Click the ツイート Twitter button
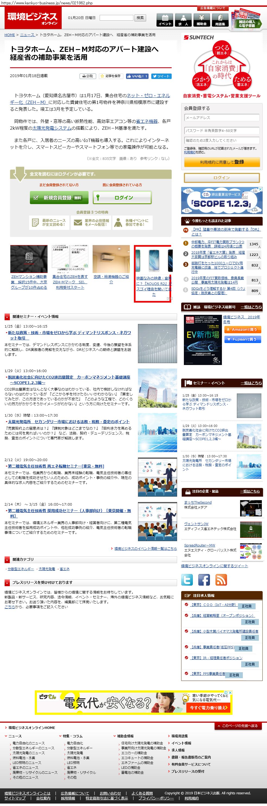Viewport: 267px width, 806px height. pos(161,76)
